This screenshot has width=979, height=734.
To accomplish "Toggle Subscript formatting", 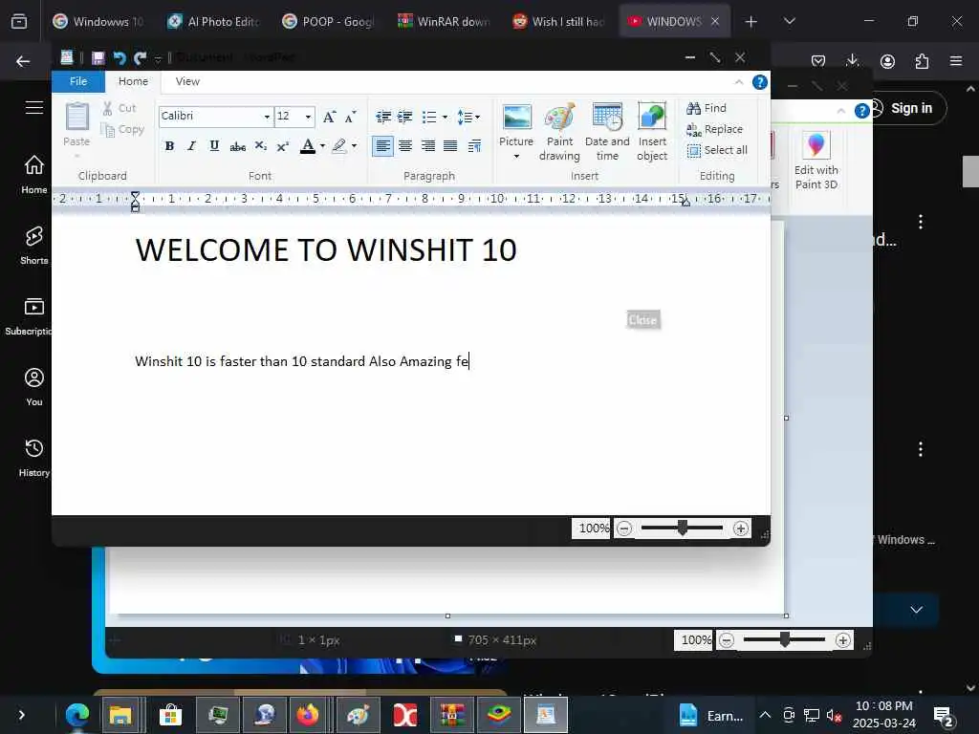I will [x=260, y=146].
